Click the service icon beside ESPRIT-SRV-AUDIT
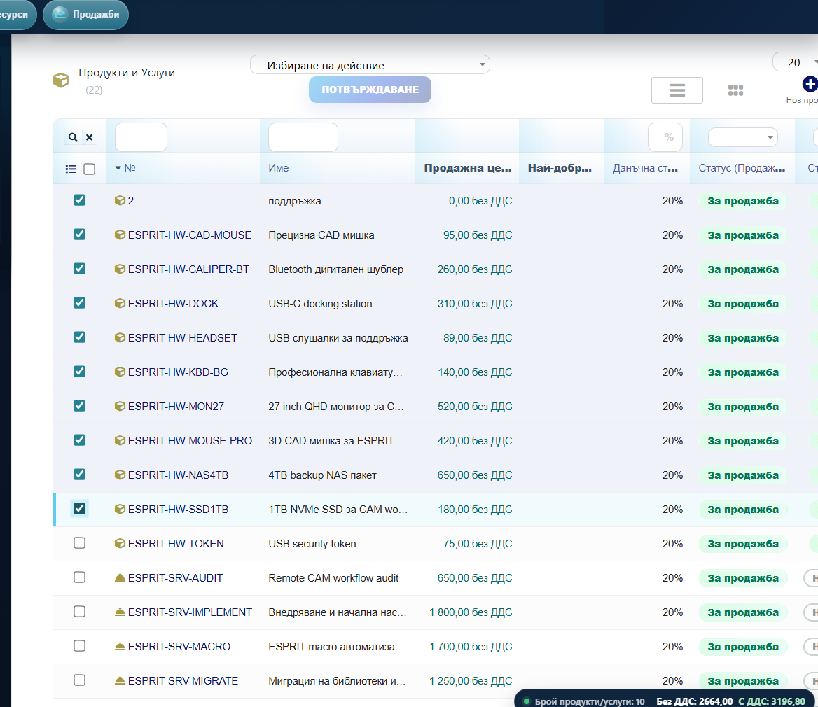818x707 pixels. click(x=120, y=577)
